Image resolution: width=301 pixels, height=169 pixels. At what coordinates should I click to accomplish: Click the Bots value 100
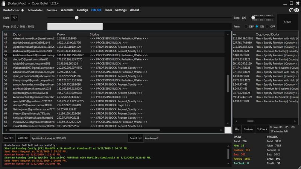click(243, 18)
